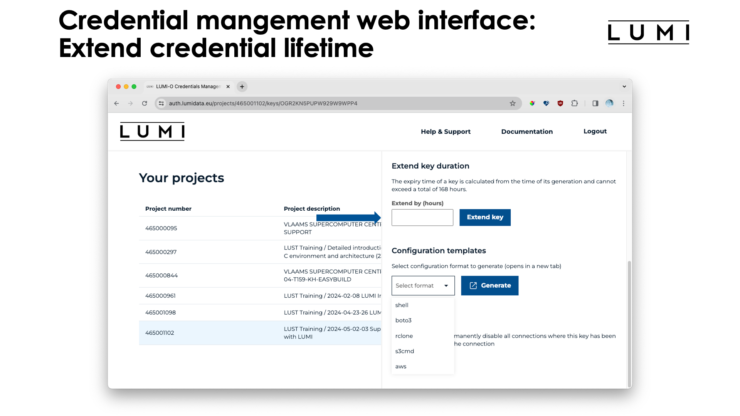
Task: Click the 'Help & Support' menu item
Action: tap(446, 131)
